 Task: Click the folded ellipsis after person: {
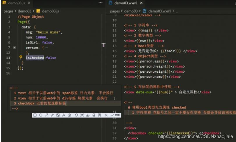tap(46, 48)
